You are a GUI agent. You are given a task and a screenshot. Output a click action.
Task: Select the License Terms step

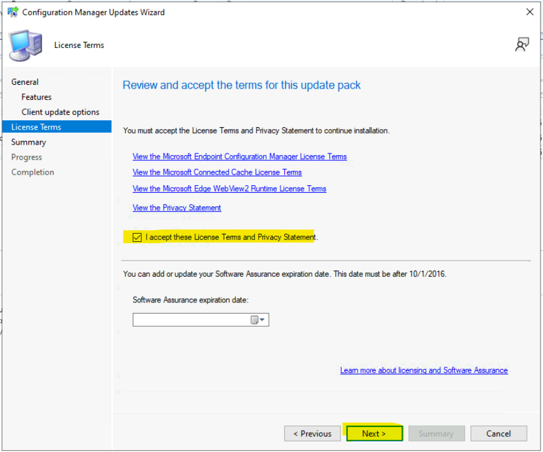click(57, 127)
